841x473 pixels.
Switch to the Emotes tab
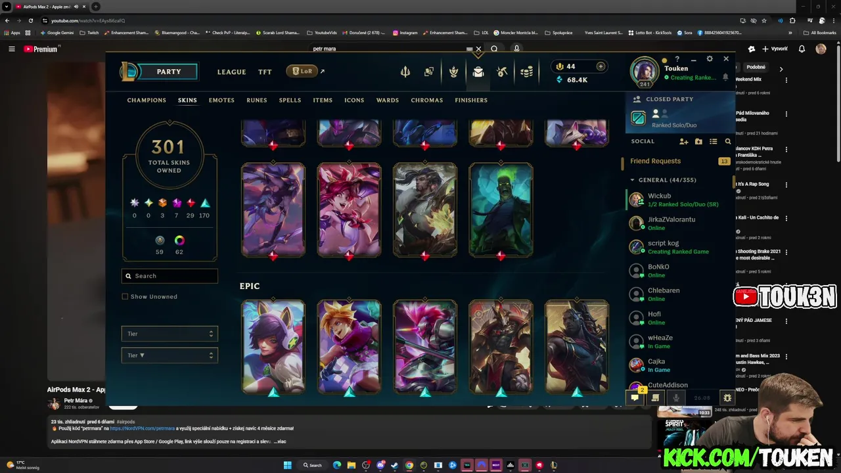[221, 100]
